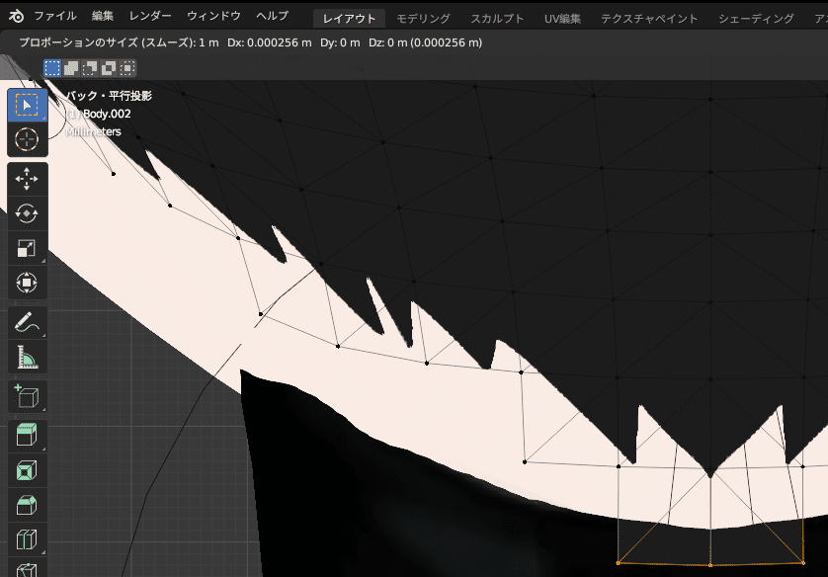Set selection mode to new selection
This screenshot has width=828, height=577.
click(x=52, y=68)
